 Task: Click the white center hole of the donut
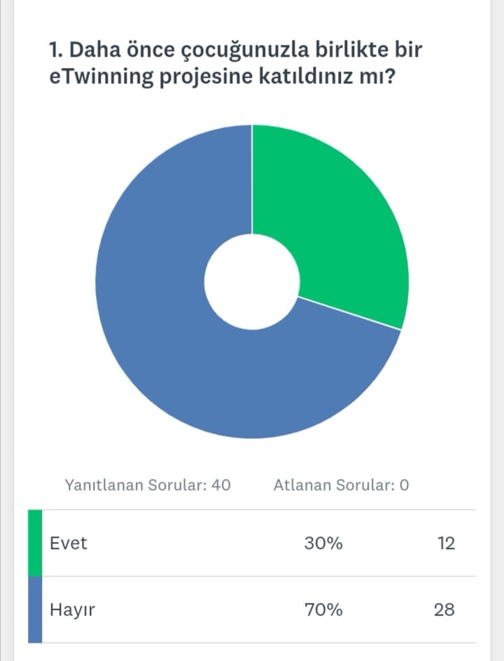[x=252, y=281]
